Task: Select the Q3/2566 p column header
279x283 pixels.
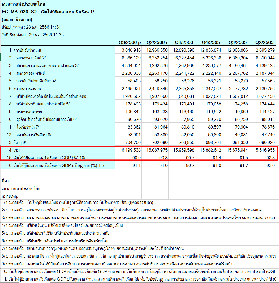Action: tap(130, 42)
